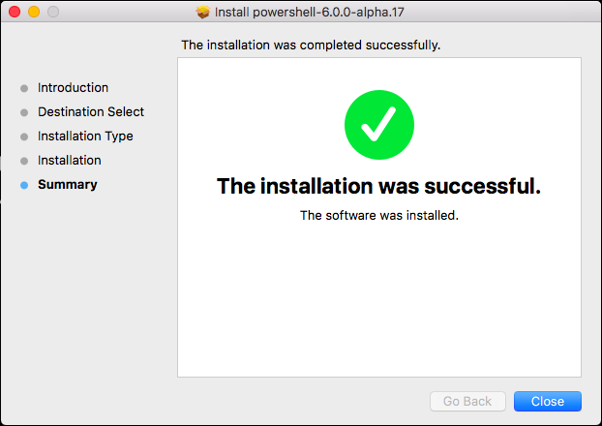Click the disabled gray zoom window button
The image size is (602, 426).
click(x=53, y=12)
